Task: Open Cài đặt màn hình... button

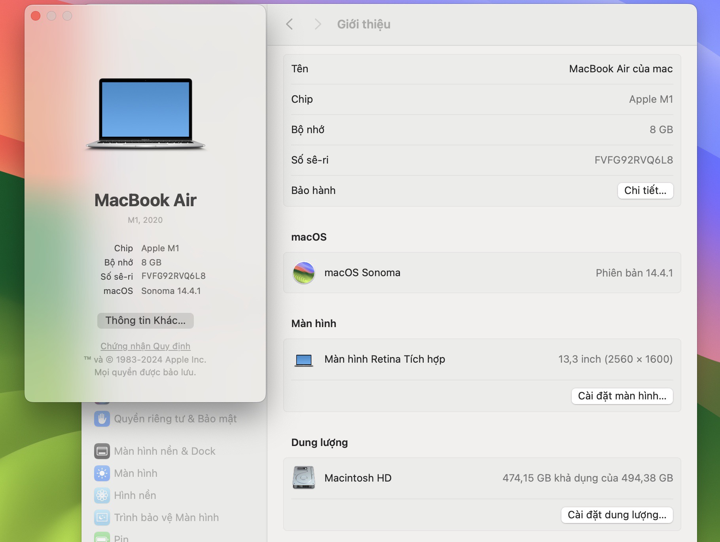Action: point(622,396)
